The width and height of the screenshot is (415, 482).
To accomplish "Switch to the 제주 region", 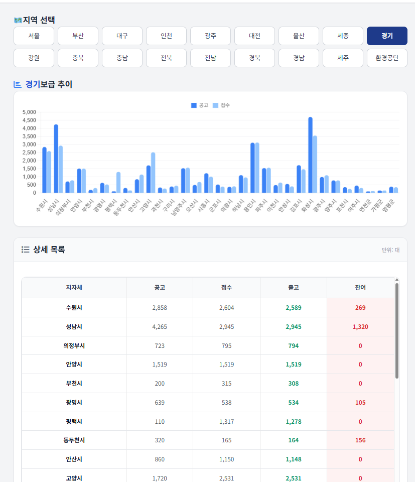I will click(343, 58).
